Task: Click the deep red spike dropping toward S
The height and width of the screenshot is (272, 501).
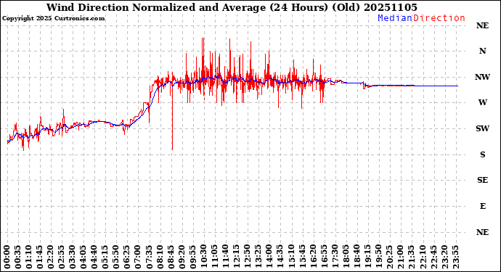Action: pyautogui.click(x=172, y=118)
